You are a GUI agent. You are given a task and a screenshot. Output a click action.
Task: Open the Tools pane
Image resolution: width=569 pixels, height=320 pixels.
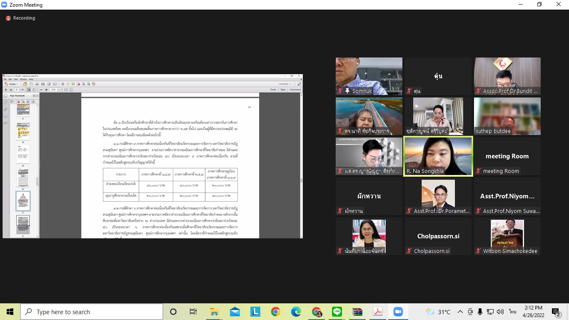(273, 90)
